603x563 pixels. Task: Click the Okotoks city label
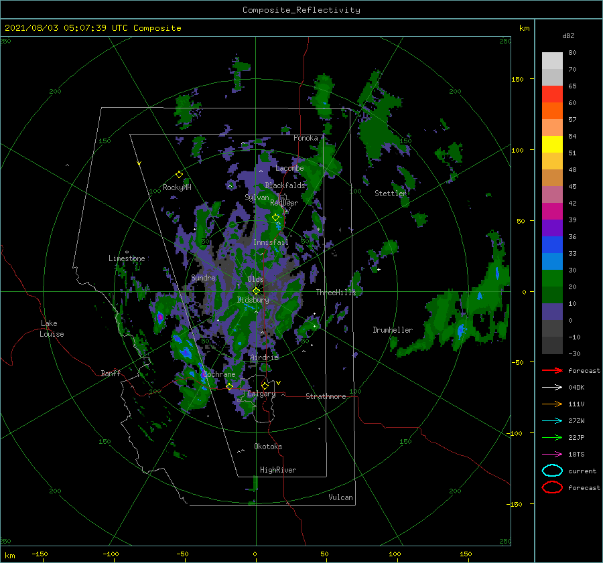268,447
